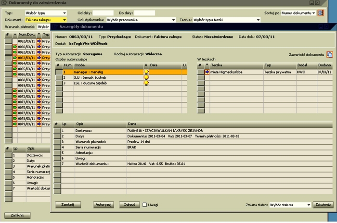
Task: Click green arrow icon for document 0060/03/11
Action: pyautogui.click(x=14, y=47)
